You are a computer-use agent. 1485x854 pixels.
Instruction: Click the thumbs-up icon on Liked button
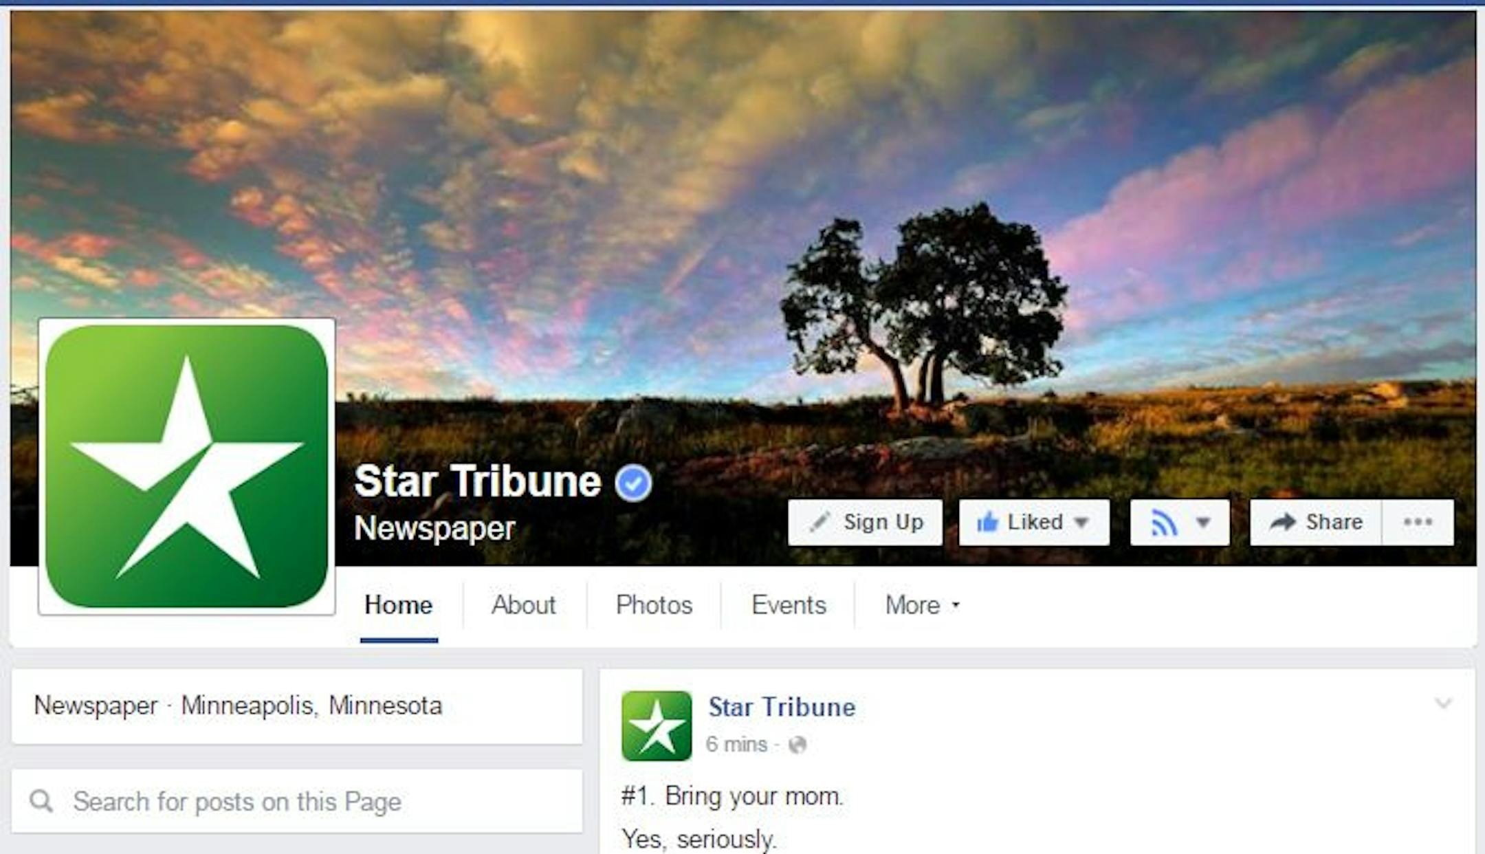[987, 523]
